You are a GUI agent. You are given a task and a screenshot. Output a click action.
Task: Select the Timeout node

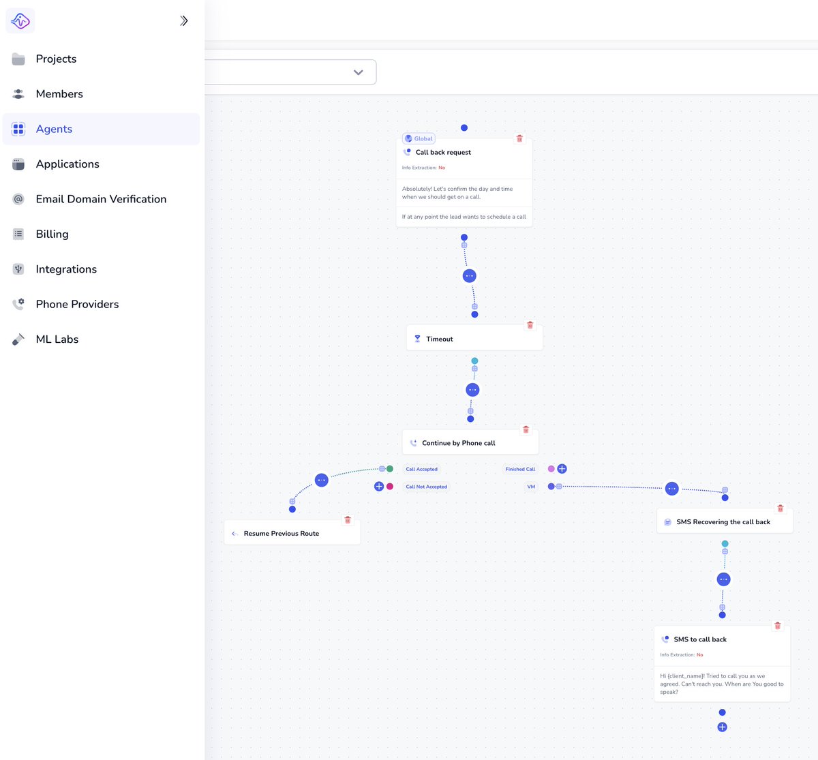(x=474, y=339)
